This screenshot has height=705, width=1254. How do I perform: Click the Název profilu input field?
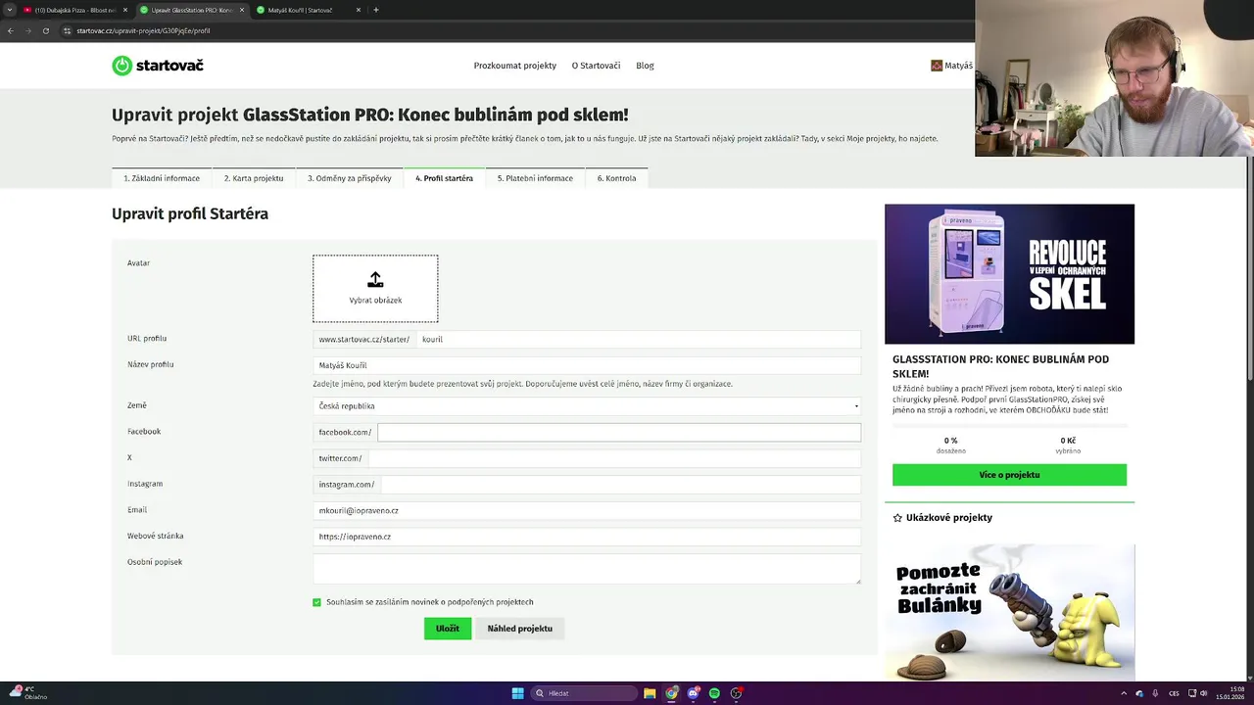pos(587,365)
